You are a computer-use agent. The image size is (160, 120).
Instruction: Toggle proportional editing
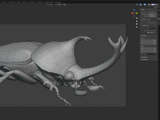coord(64,5)
